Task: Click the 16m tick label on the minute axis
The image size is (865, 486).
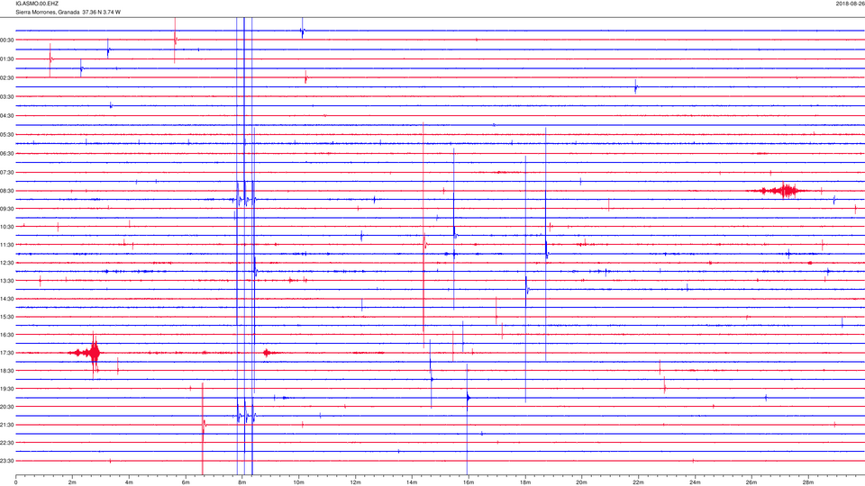Action: [469, 482]
